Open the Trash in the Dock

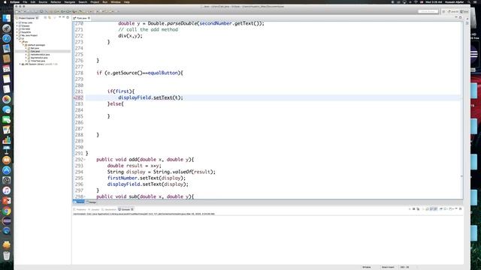7,255
